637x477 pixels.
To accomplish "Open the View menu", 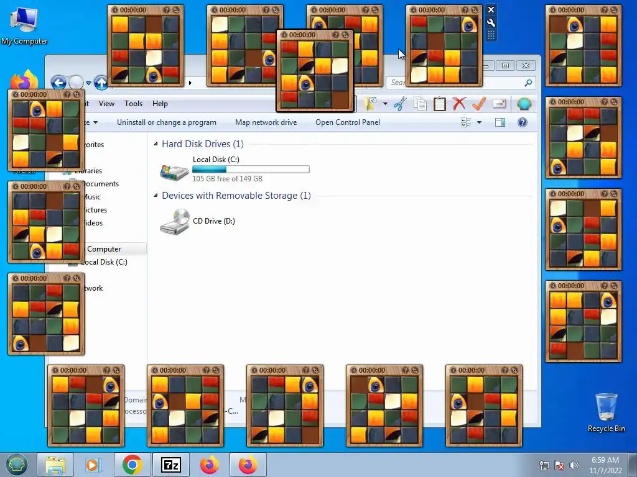I will coord(106,104).
